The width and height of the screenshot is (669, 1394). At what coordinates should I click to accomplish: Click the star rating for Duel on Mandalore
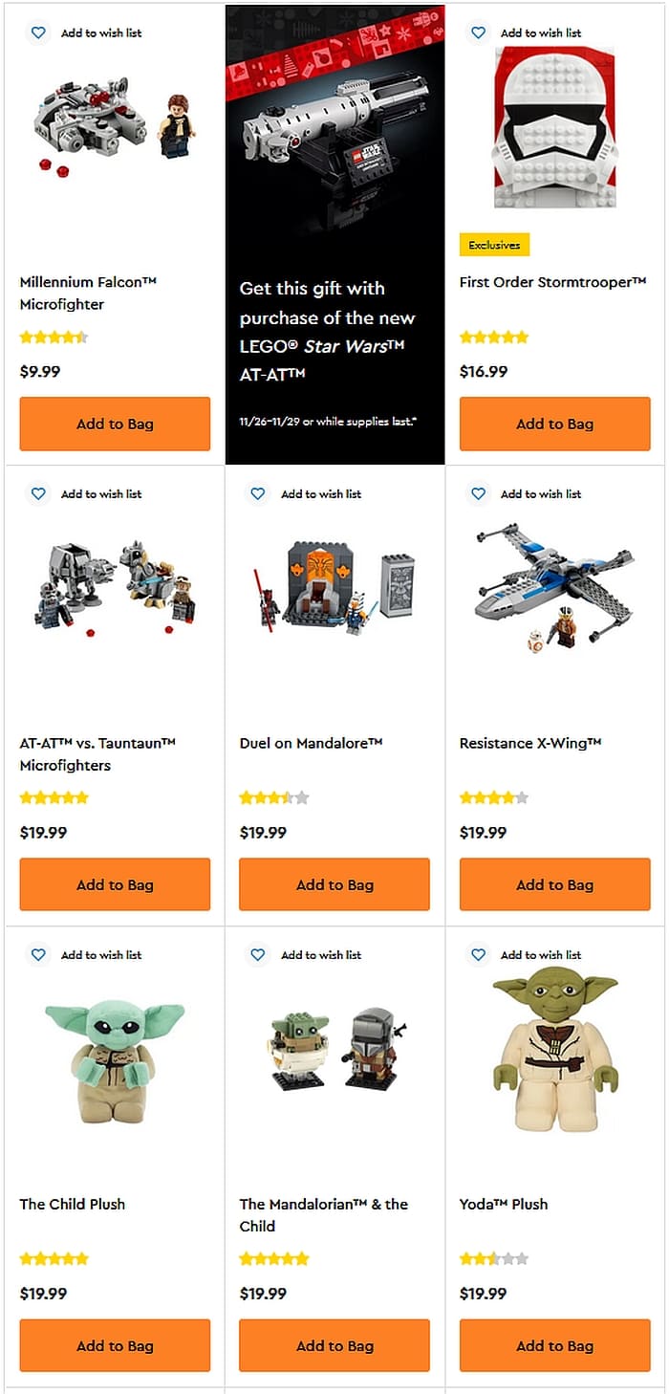coord(274,797)
